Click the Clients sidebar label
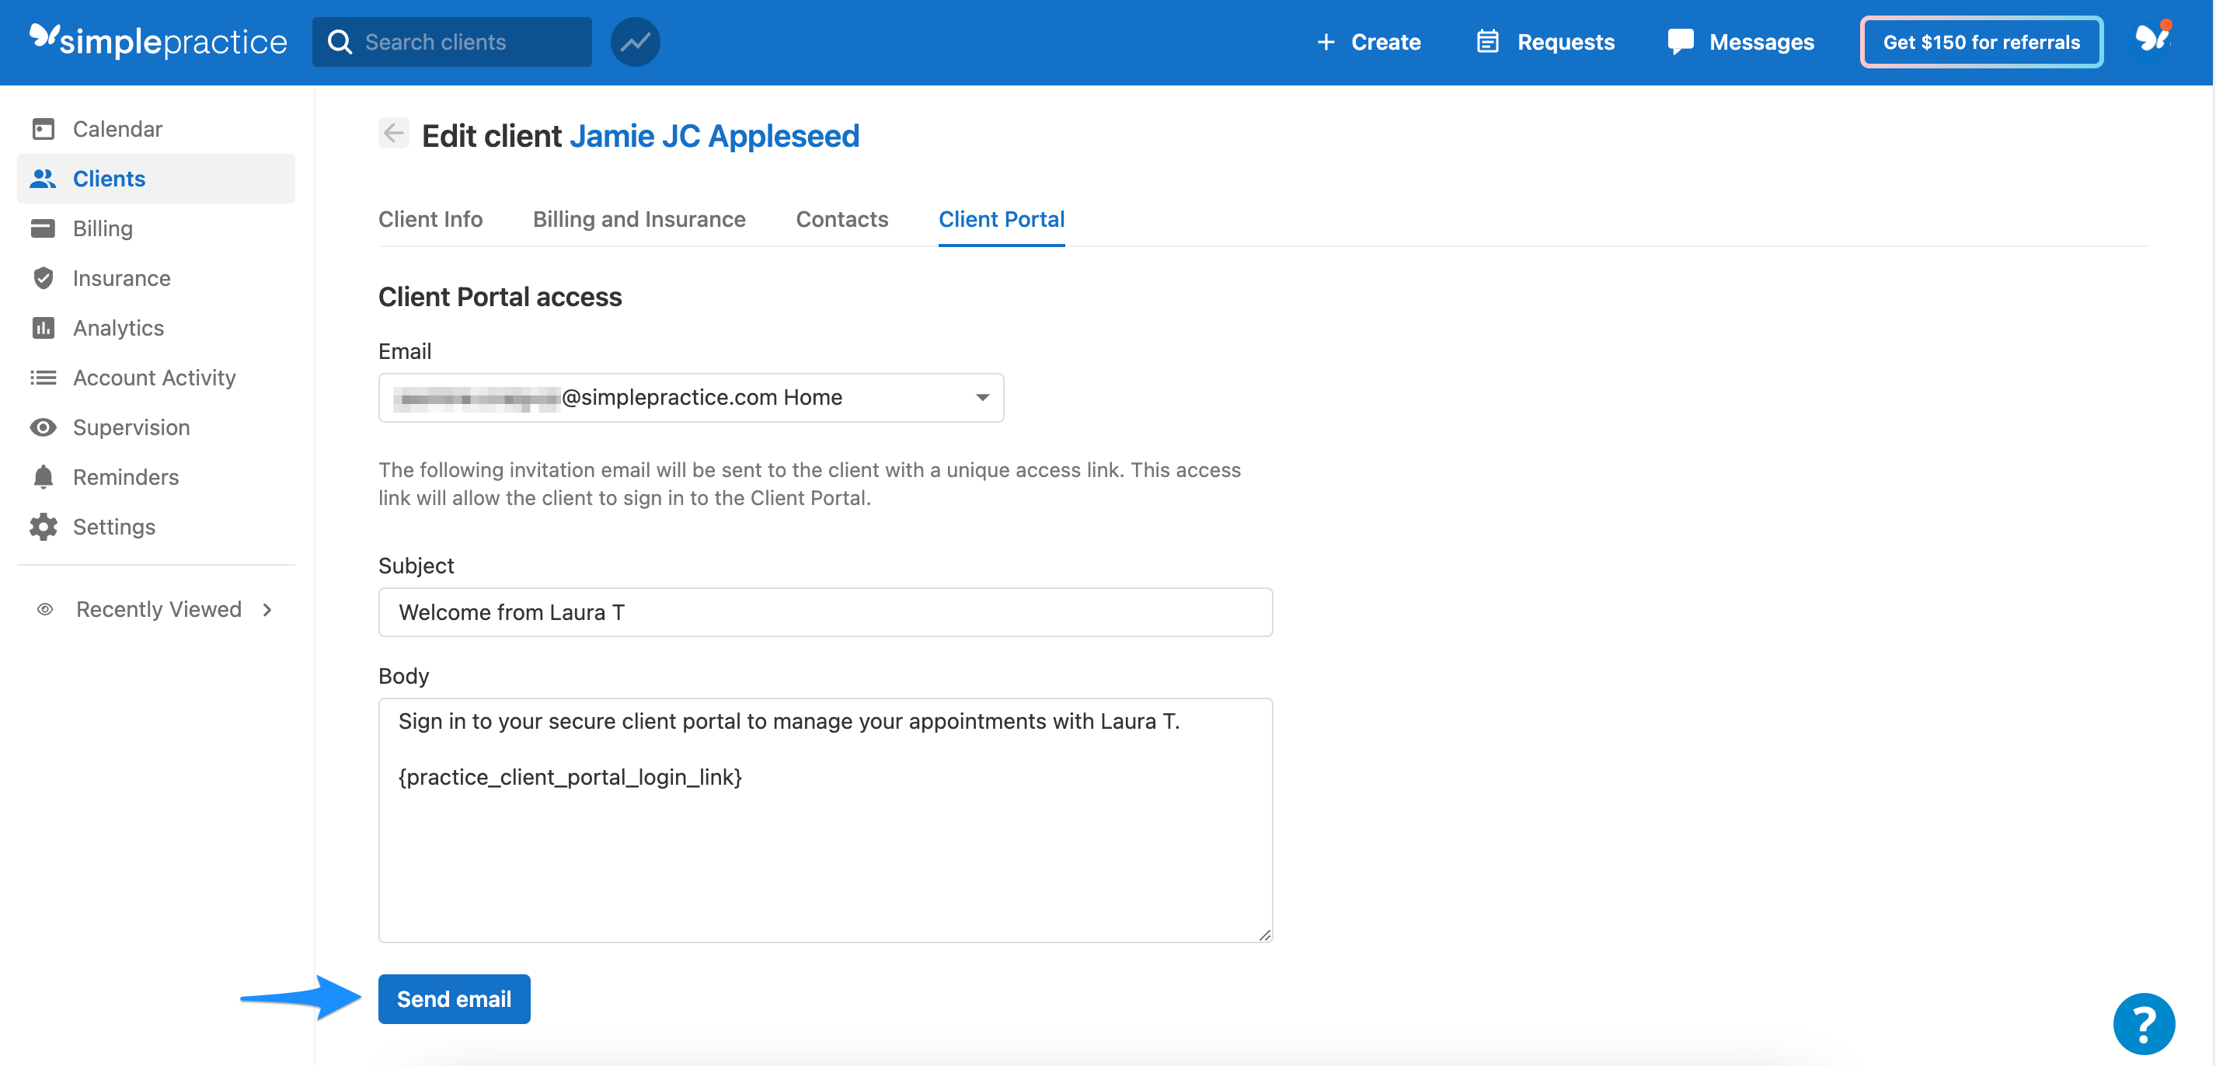 pos(110,179)
